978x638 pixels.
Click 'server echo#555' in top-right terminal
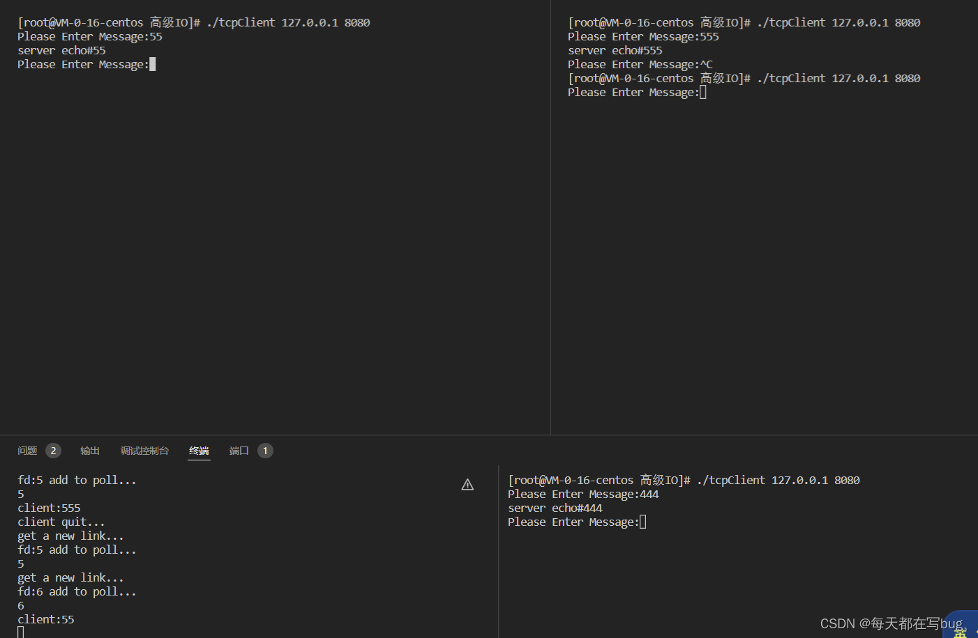pos(615,50)
